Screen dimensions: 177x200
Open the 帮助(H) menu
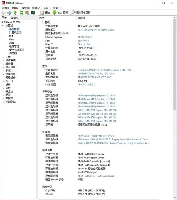tap(57, 8)
